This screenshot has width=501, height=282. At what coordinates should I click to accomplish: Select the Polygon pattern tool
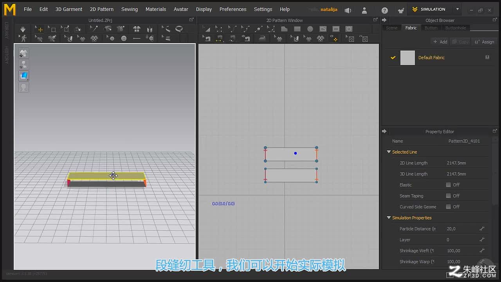pyautogui.click(x=284, y=29)
